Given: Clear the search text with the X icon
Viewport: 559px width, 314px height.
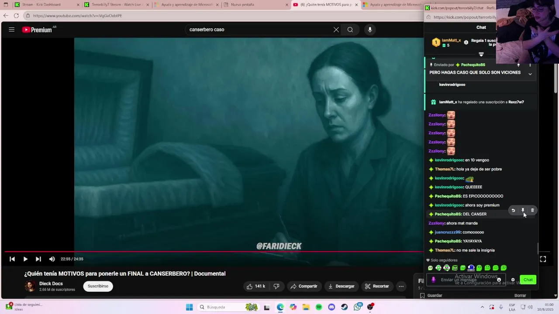Looking at the screenshot, I should point(336,30).
